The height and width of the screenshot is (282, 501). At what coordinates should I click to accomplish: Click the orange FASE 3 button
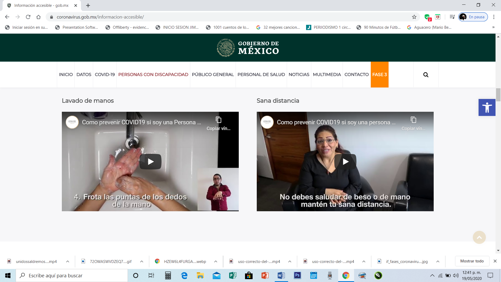[x=379, y=75]
